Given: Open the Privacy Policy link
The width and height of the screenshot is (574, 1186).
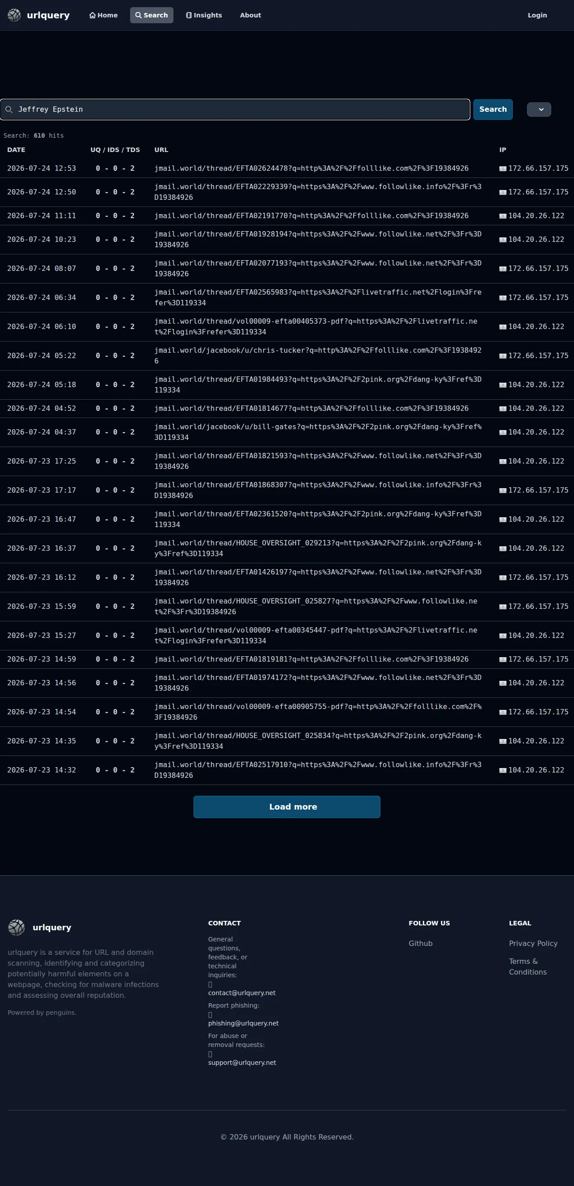Looking at the screenshot, I should point(533,943).
